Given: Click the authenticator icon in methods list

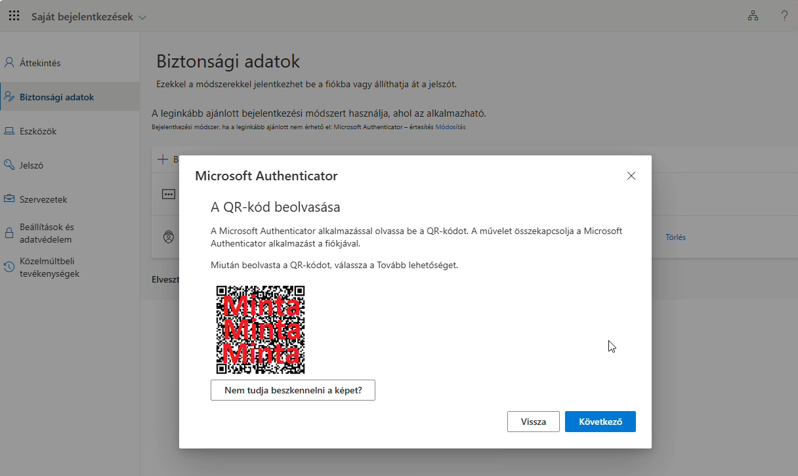Looking at the screenshot, I should [x=169, y=237].
